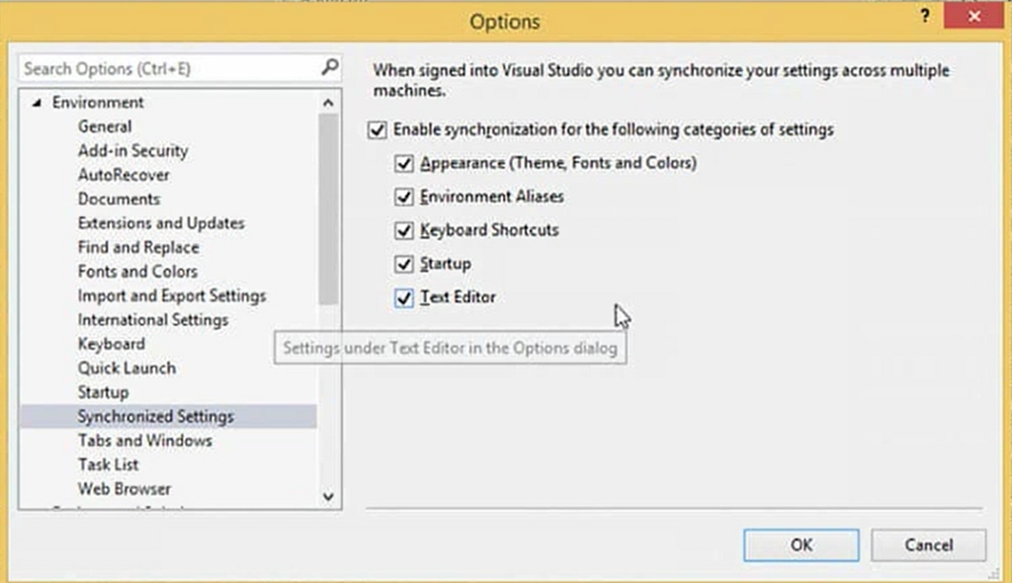Focus the Search Options input field

(170, 68)
